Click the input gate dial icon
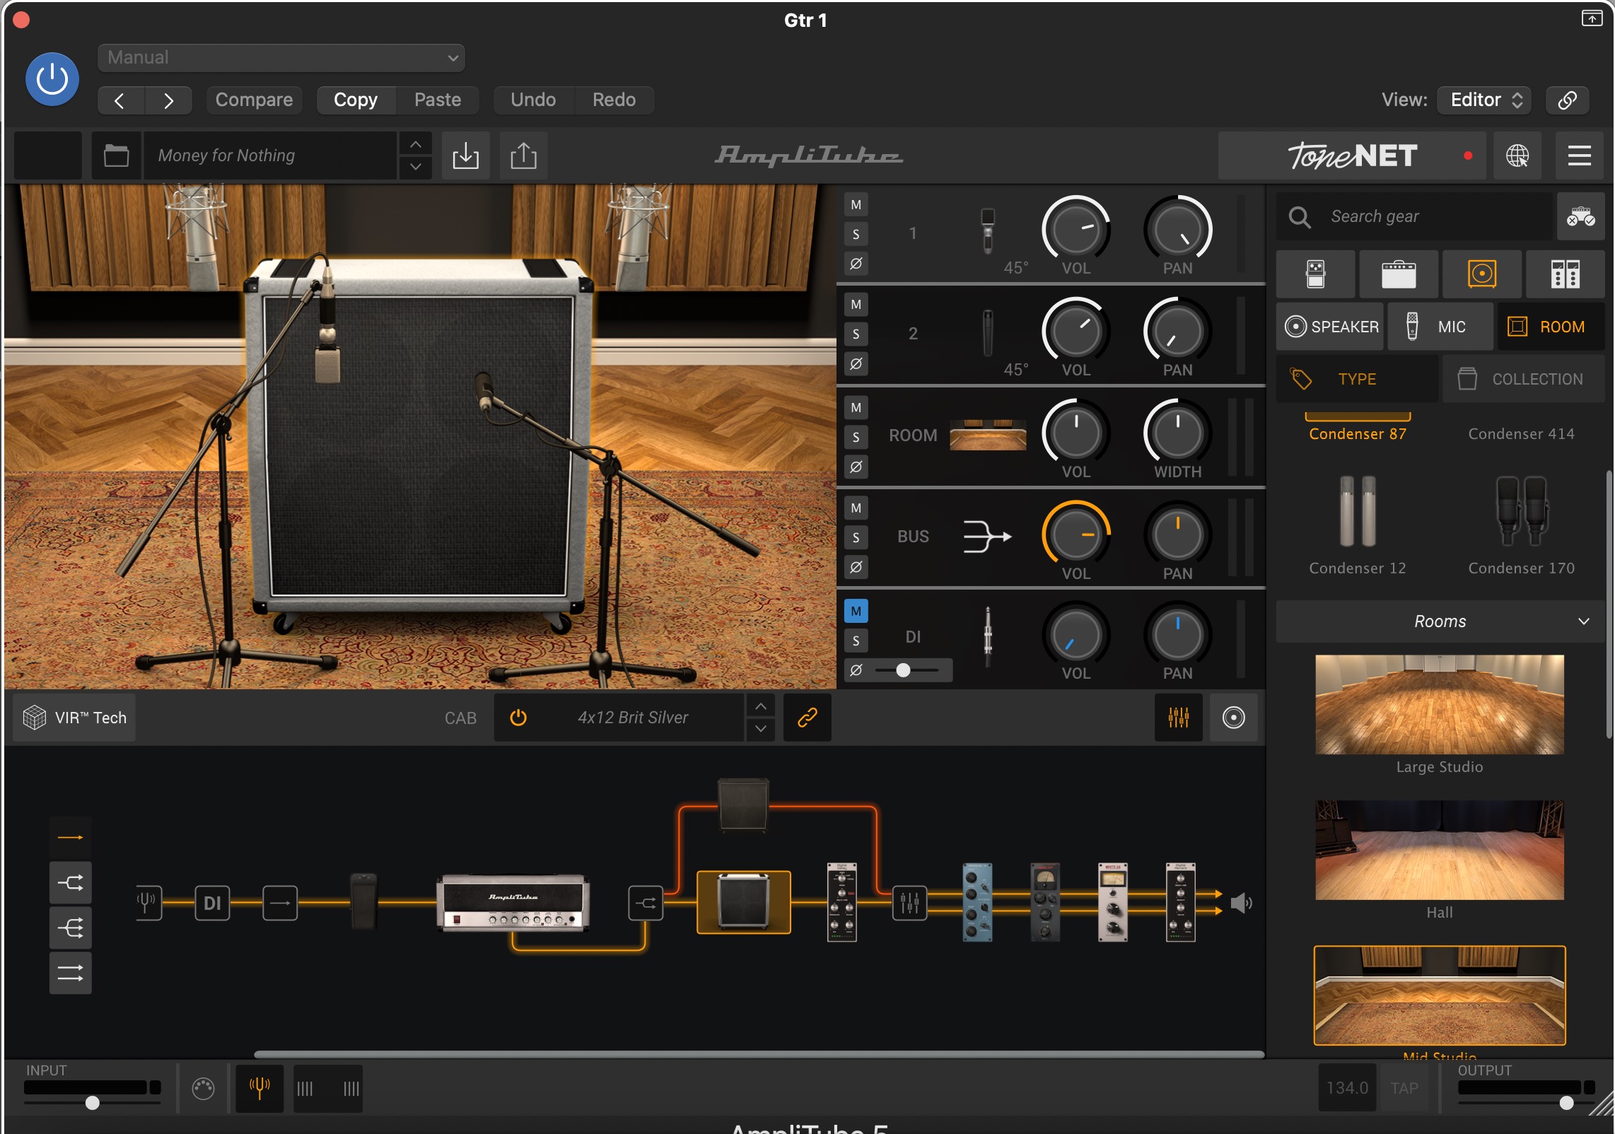This screenshot has width=1615, height=1134. point(203,1089)
